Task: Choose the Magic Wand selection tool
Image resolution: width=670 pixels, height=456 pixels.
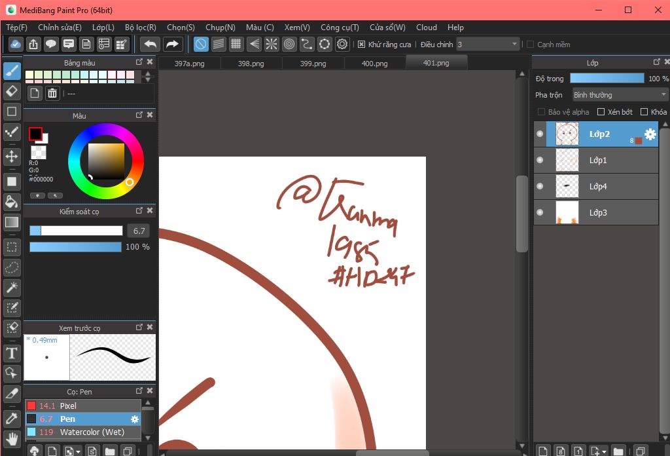Action: coord(12,288)
